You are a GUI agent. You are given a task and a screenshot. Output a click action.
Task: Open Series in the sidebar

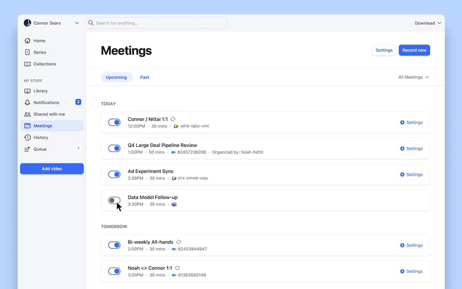52,52
